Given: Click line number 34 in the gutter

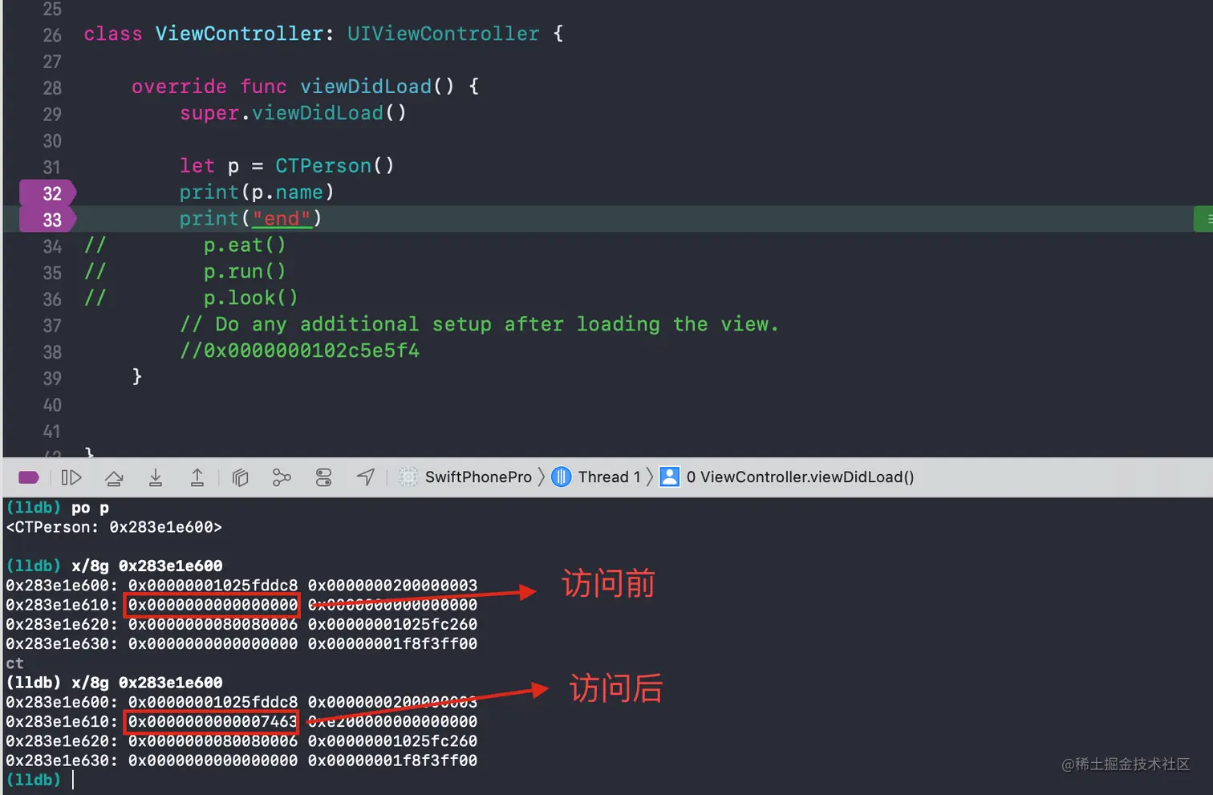Looking at the screenshot, I should point(52,246).
